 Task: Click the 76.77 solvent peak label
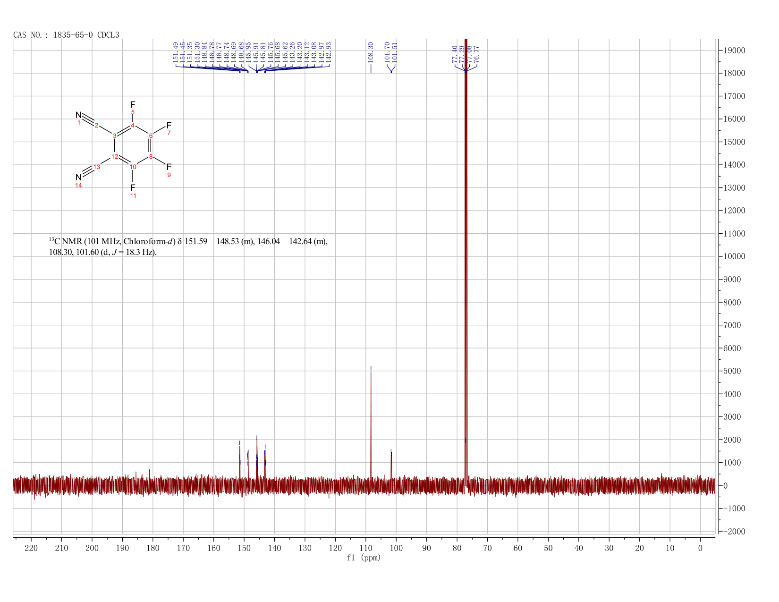(x=477, y=54)
